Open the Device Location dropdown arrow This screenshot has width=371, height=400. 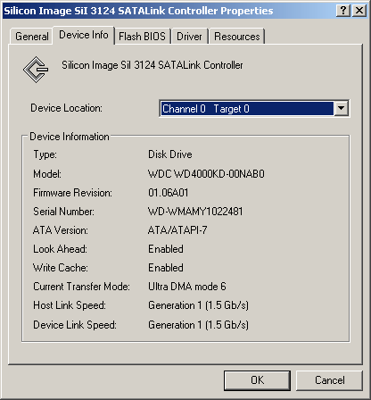click(x=341, y=108)
